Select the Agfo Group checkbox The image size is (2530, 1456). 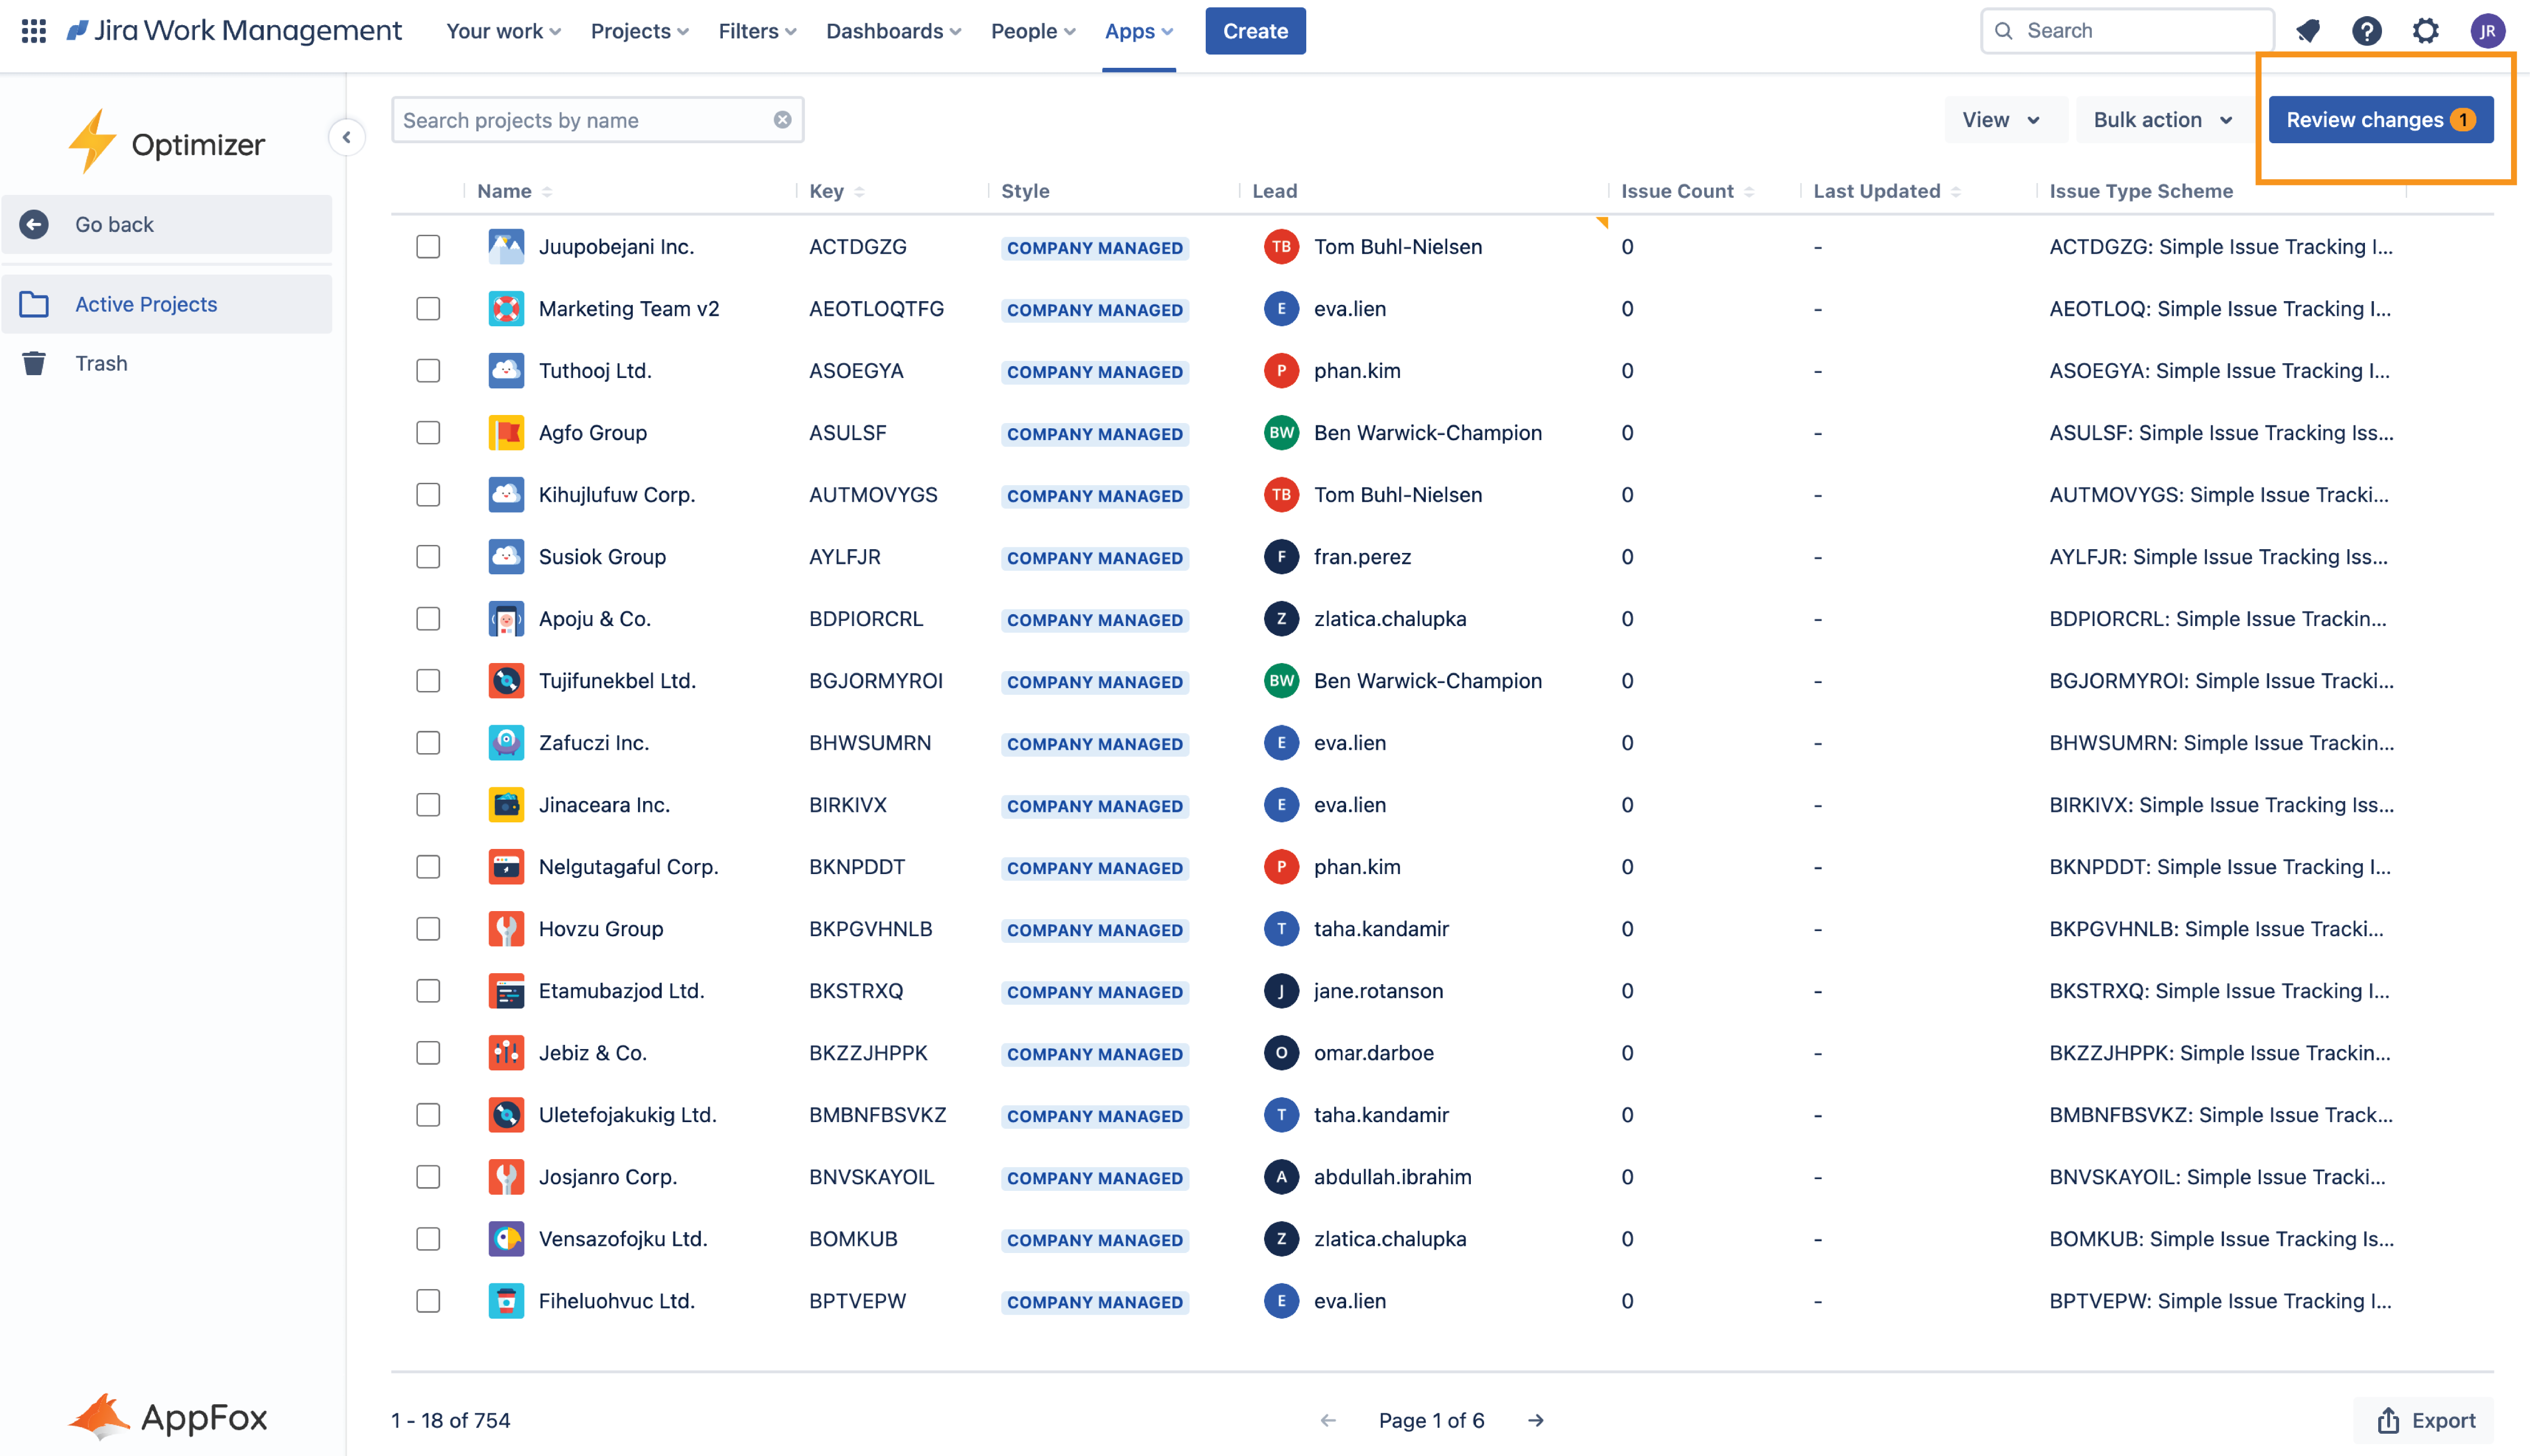[x=428, y=433]
